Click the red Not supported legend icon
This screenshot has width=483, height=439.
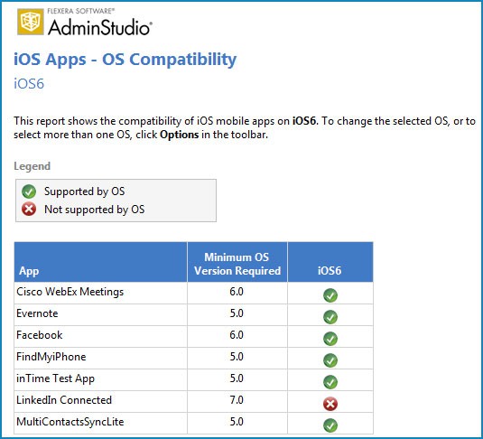(29, 210)
